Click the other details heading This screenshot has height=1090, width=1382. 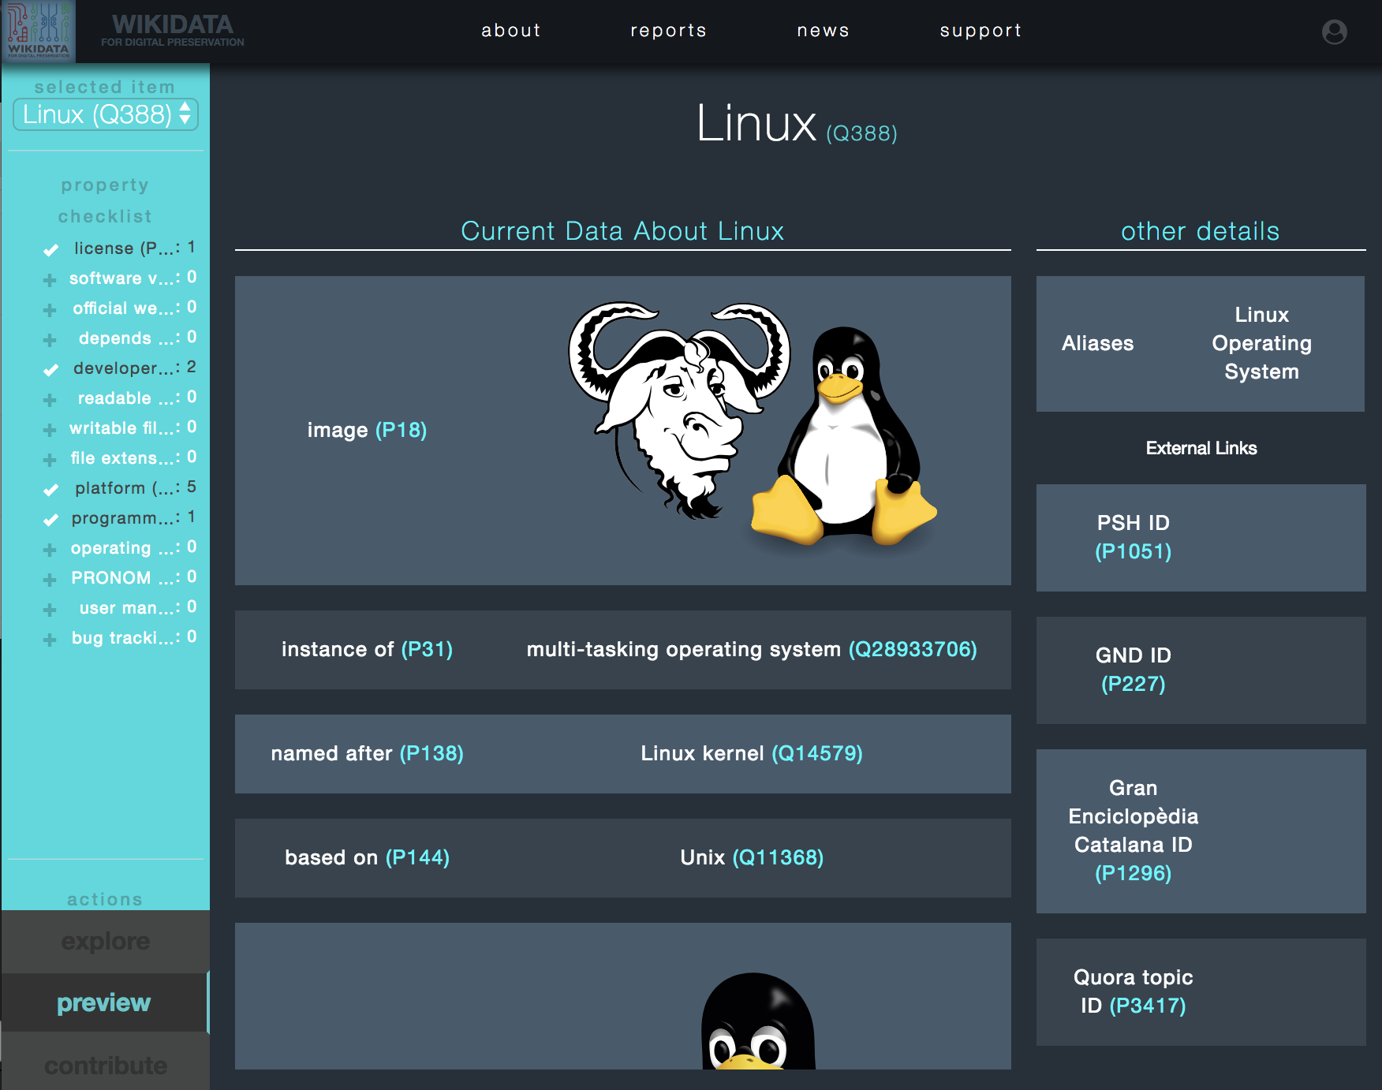[x=1200, y=231]
